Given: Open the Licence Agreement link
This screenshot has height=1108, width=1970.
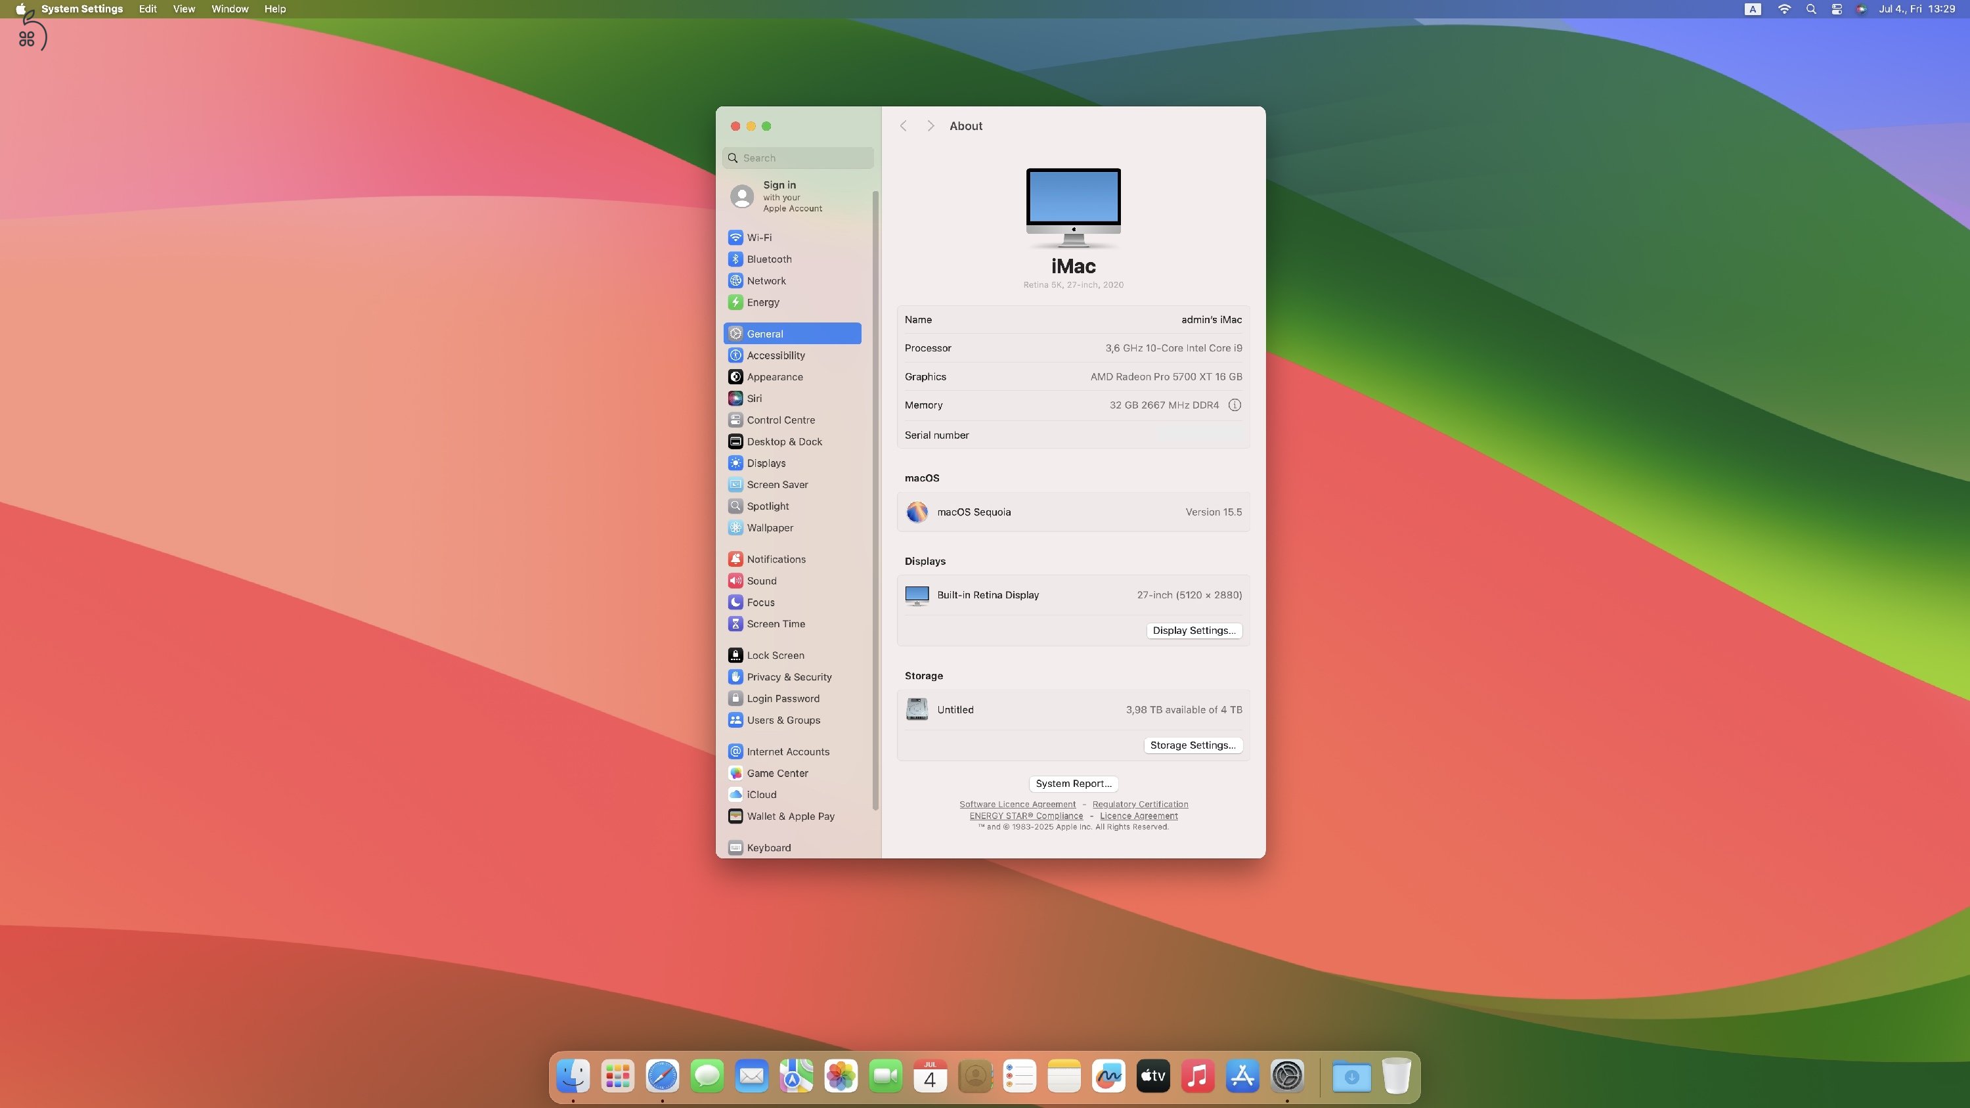Looking at the screenshot, I should click(1139, 816).
